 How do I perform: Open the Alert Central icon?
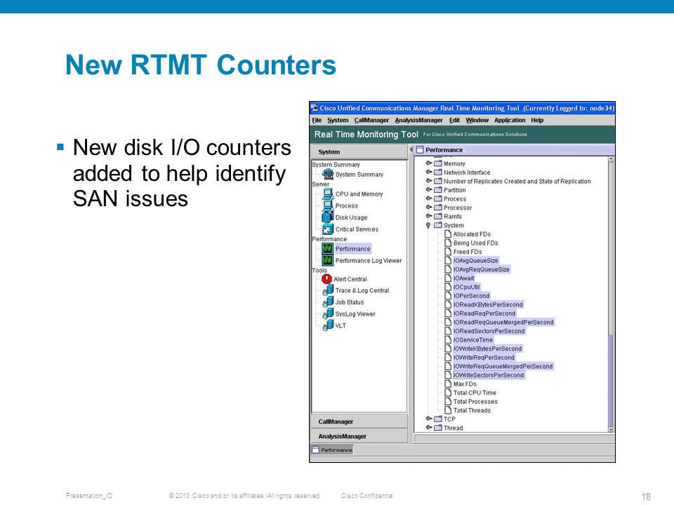click(326, 279)
